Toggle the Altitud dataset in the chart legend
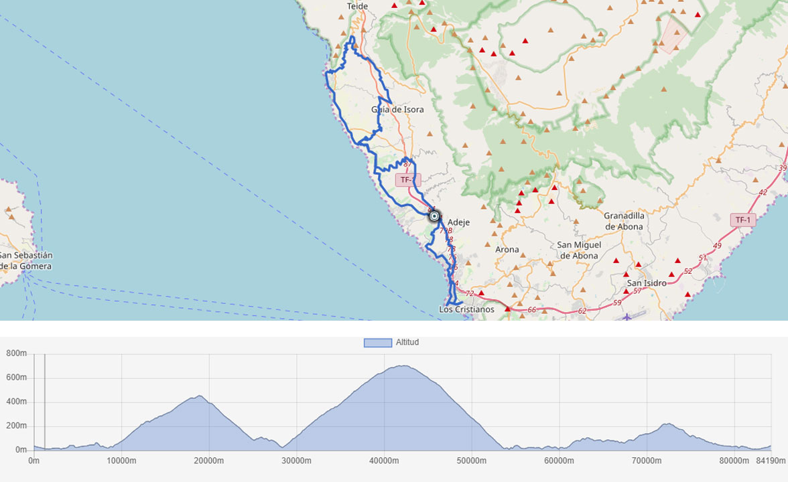The width and height of the screenshot is (788, 482). (407, 342)
